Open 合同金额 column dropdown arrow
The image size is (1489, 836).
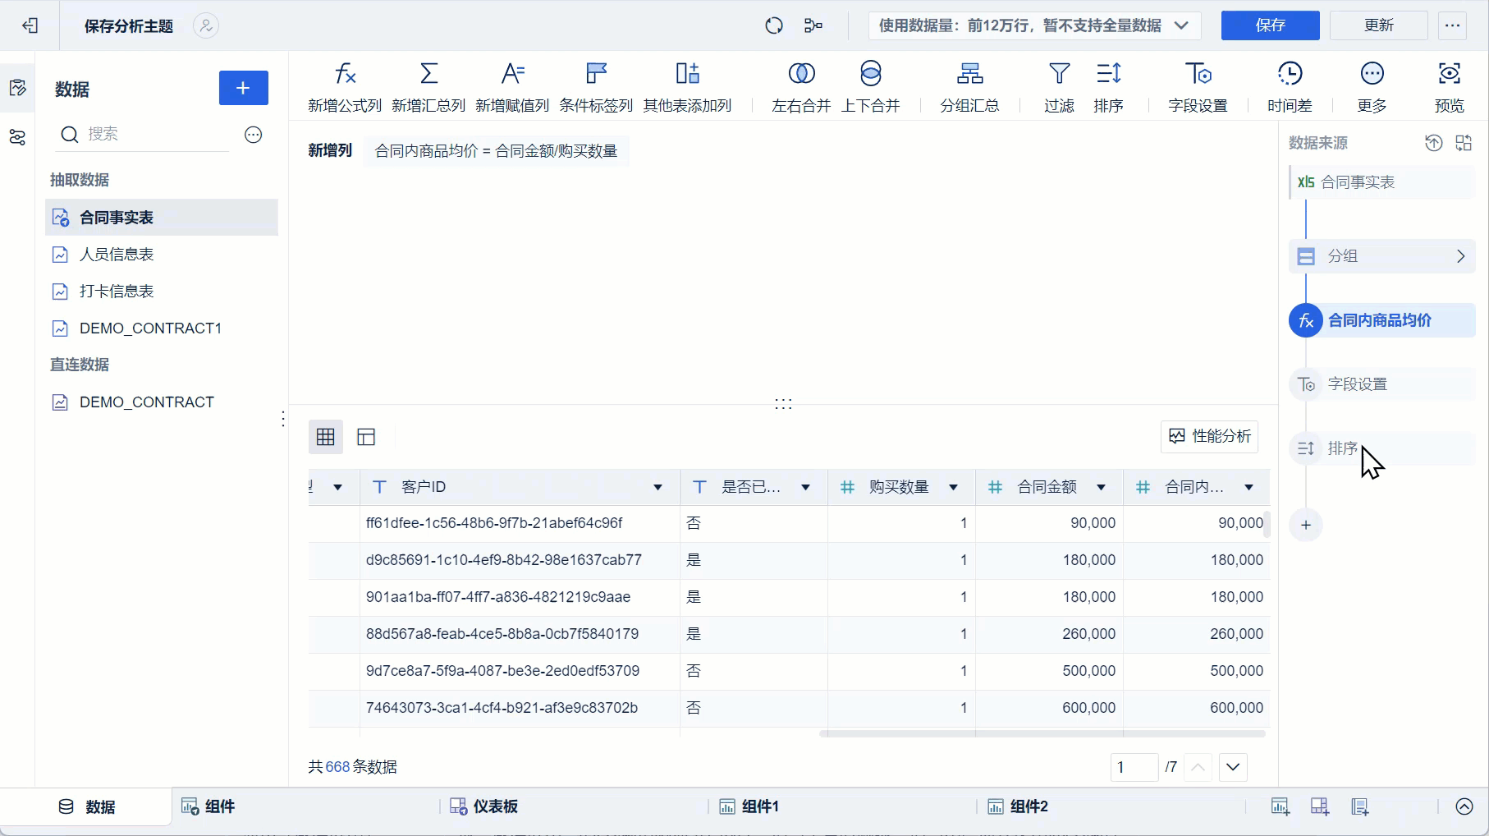coord(1101,487)
